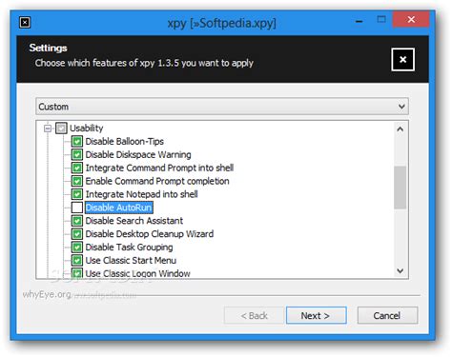The height and width of the screenshot is (357, 452).
Task: Uncheck Disable Desktop Cleanup Wizard
Action: click(77, 234)
